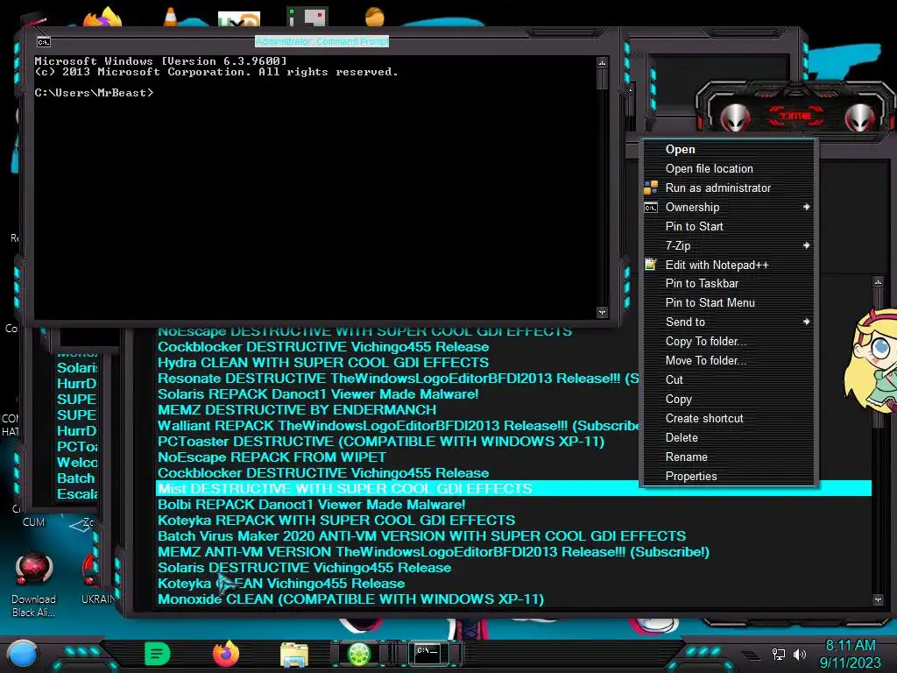Click the Star Butterfly desktop character

click(871, 360)
